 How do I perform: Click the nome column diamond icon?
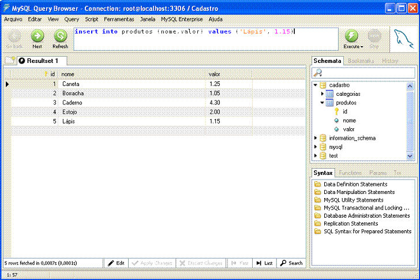337,121
